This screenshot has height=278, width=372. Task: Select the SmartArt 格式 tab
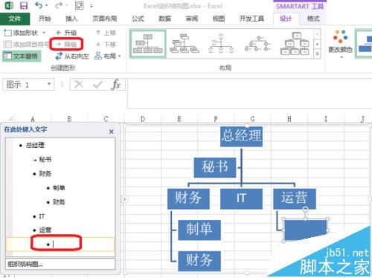click(x=313, y=19)
